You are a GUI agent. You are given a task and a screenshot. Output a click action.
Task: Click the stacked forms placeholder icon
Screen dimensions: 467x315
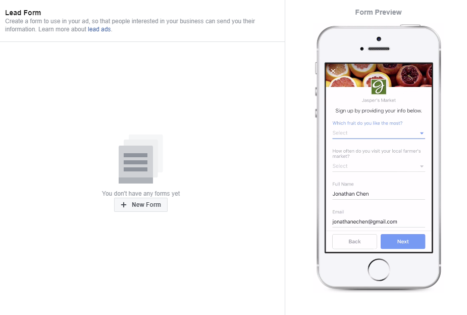pyautogui.click(x=140, y=159)
